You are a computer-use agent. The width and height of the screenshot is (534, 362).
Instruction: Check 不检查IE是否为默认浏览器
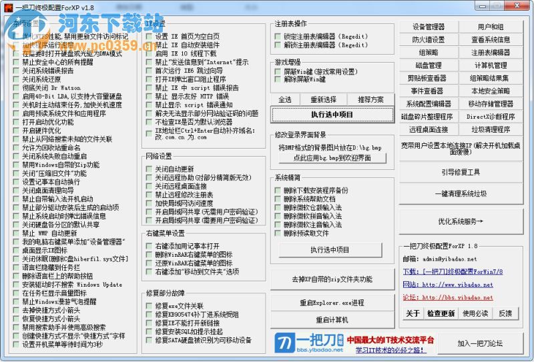[149, 122]
